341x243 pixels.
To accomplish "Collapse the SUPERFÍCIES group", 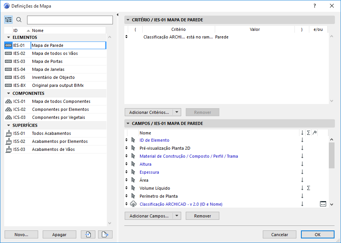I will point(8,125).
